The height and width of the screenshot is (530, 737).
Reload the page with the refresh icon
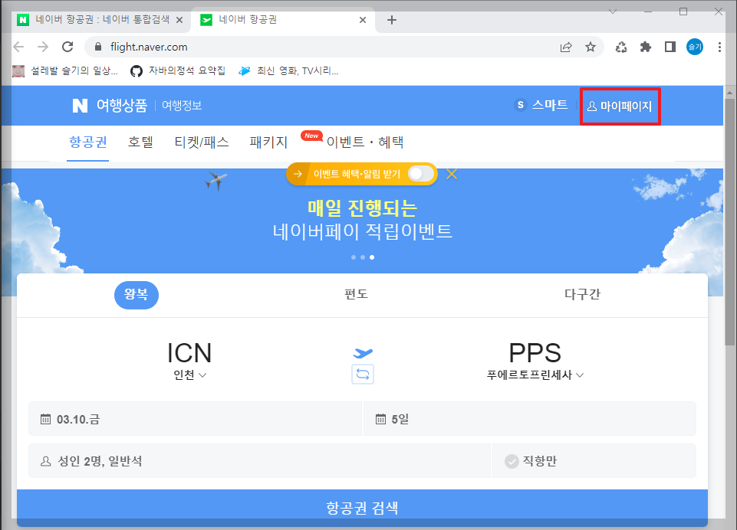[67, 47]
